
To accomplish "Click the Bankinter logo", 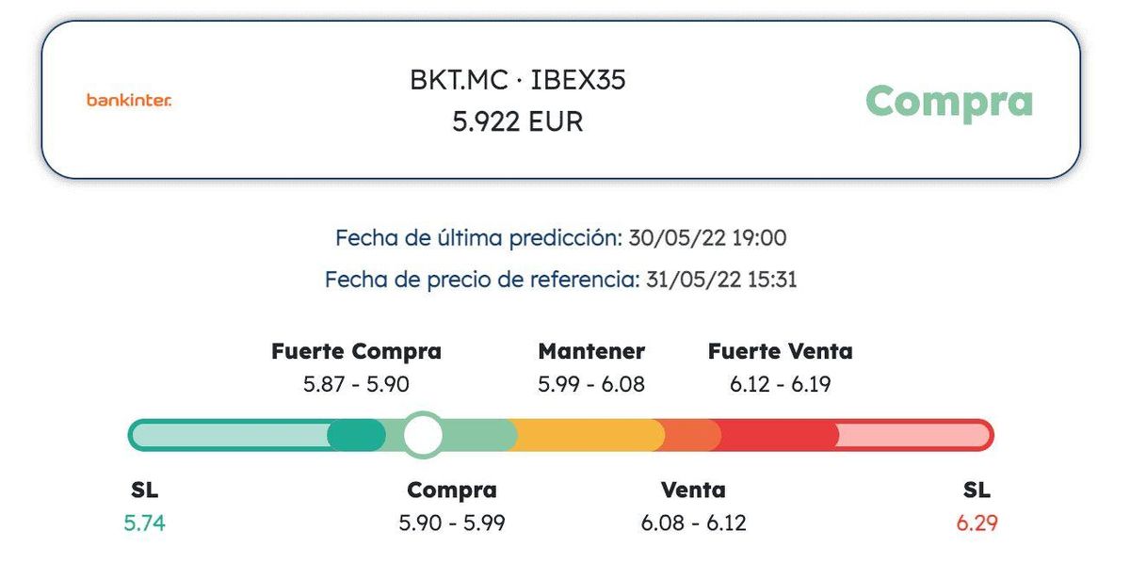I will [x=128, y=100].
